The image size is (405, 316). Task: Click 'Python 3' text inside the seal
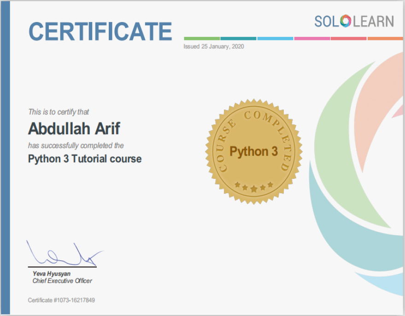pyautogui.click(x=253, y=151)
